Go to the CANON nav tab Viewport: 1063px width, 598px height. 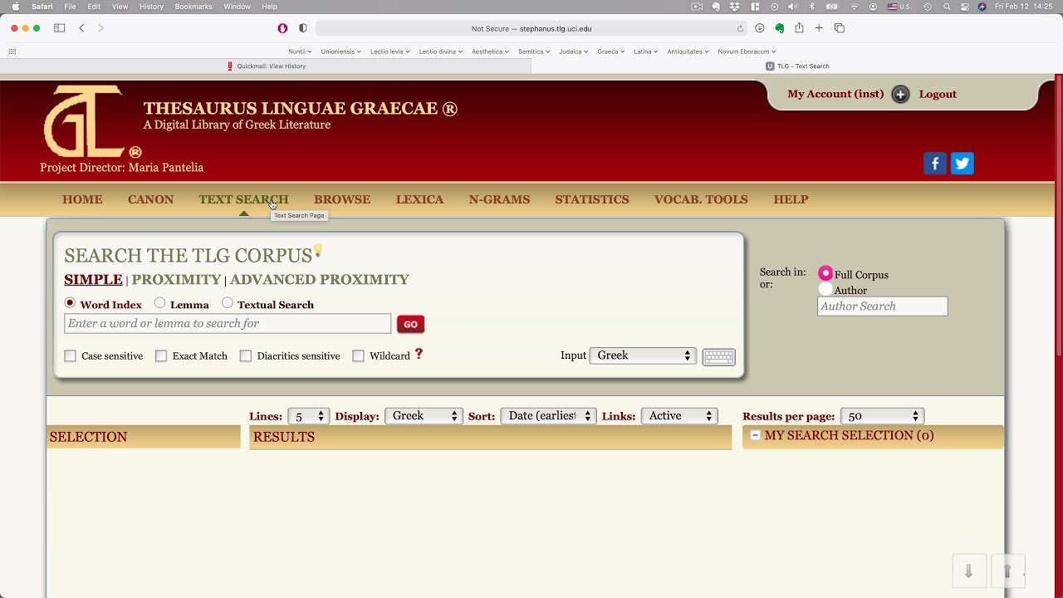150,199
